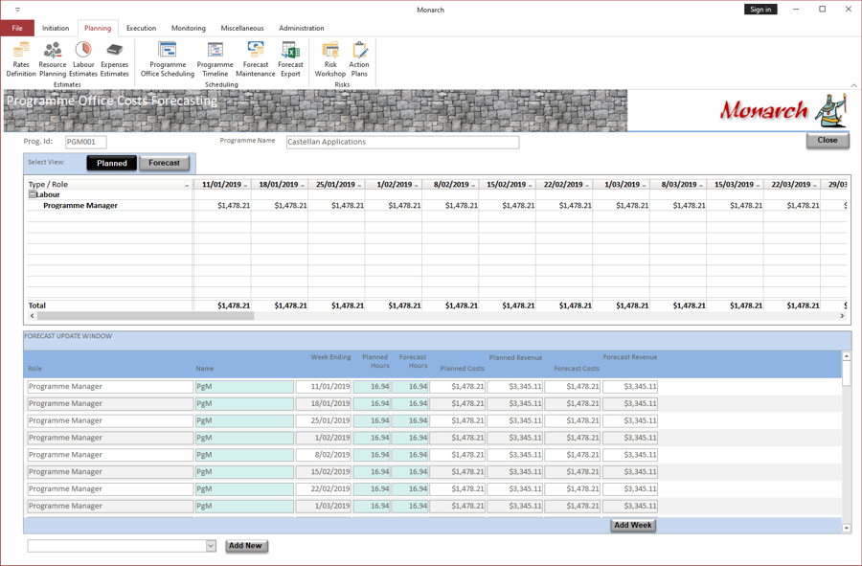Collapse the ribbon with the chevron

pos(853,85)
